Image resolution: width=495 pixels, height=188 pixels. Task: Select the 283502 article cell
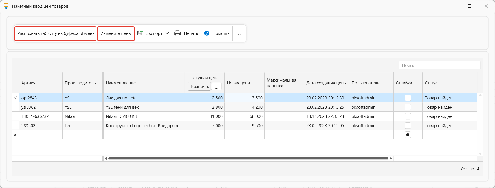41,125
